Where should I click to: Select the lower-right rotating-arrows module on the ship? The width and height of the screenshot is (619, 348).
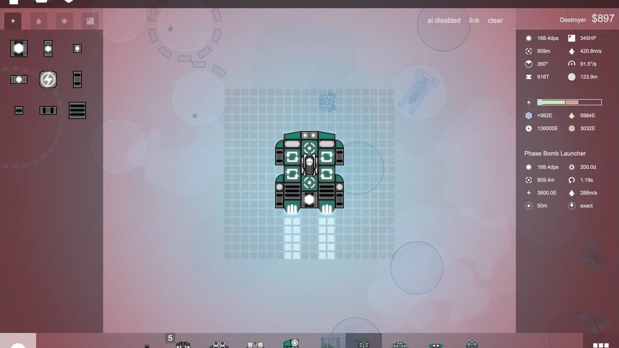click(x=327, y=174)
